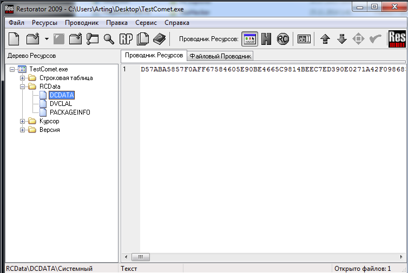This screenshot has width=408, height=273.
Task: Open the Справка menu
Action: [x=177, y=23]
